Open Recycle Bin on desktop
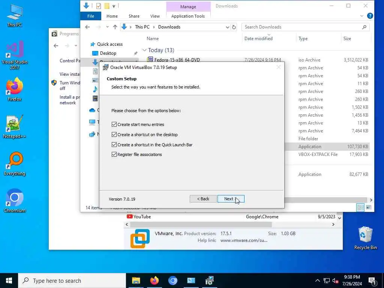Screen dimensions: 384x288 365,238
